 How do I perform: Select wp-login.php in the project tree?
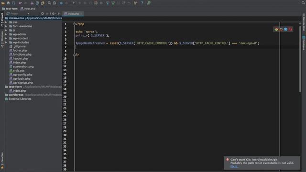tap(20, 78)
